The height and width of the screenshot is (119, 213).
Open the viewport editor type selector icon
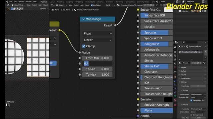(8, 5)
